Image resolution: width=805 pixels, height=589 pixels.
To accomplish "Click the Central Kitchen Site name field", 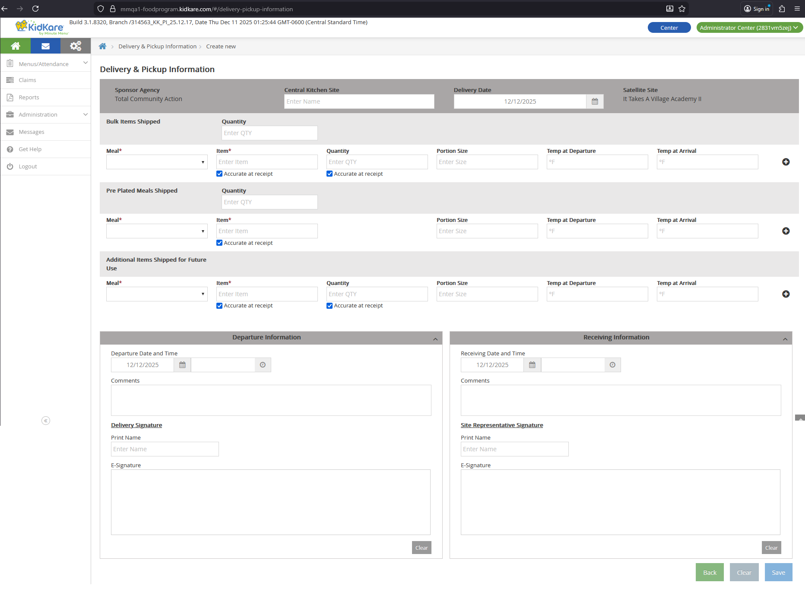I will [359, 101].
